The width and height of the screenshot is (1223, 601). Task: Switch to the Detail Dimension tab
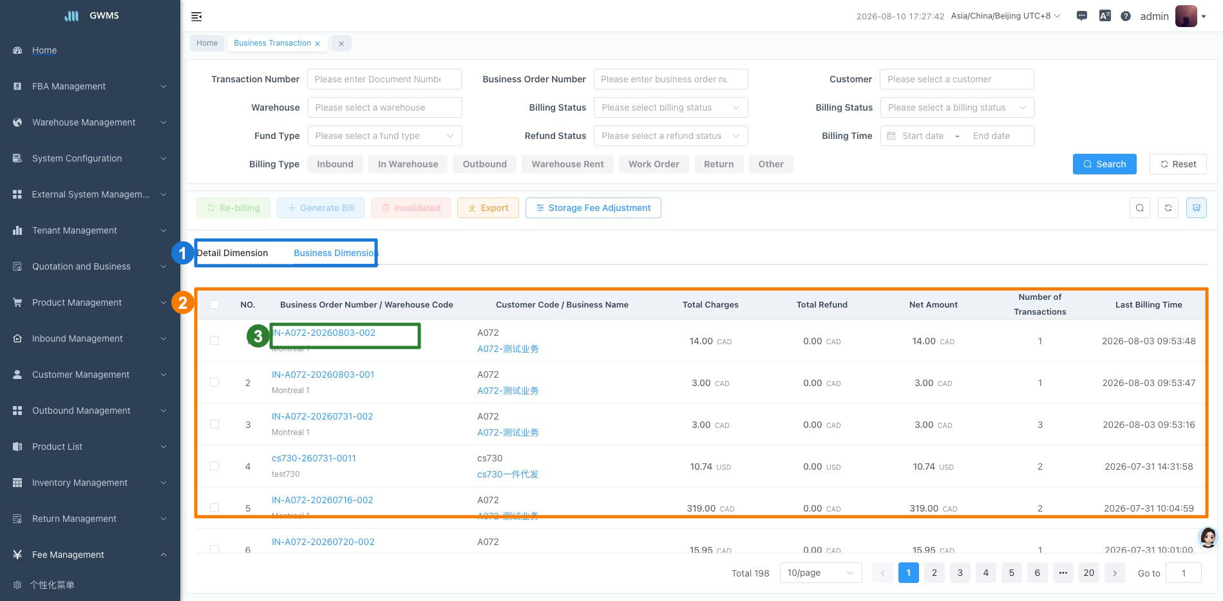click(x=232, y=253)
